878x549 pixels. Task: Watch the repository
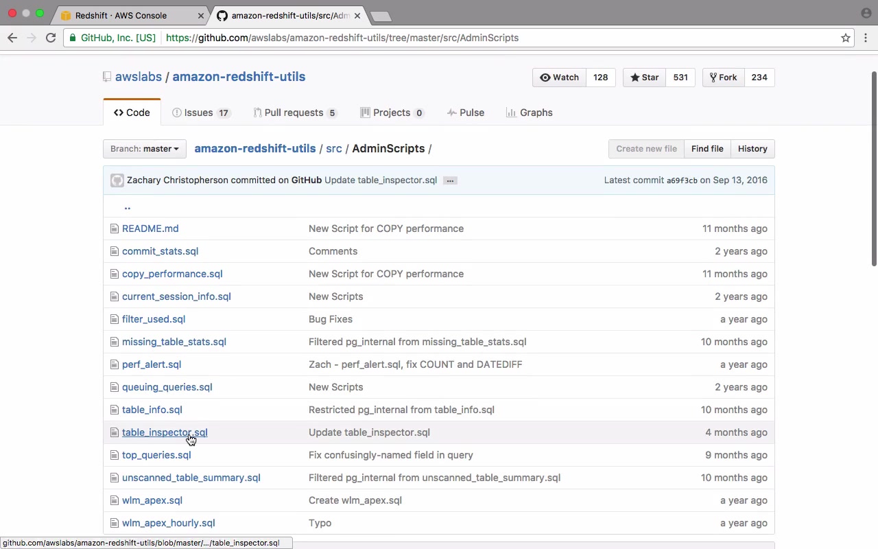(559, 78)
